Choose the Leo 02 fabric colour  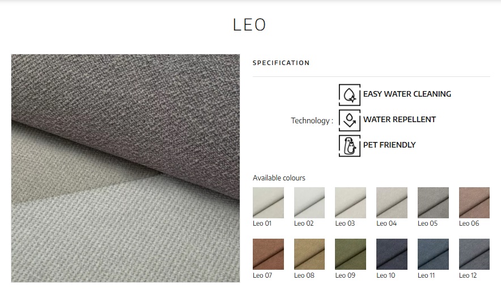tap(309, 202)
